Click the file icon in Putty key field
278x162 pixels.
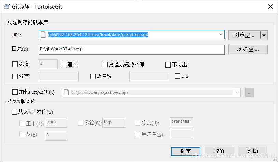click(x=66, y=92)
